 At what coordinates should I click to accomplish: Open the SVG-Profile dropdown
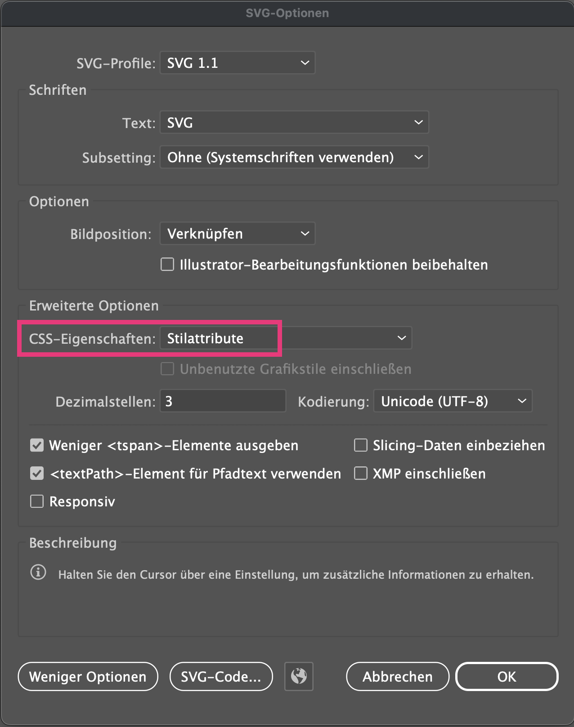tap(237, 62)
